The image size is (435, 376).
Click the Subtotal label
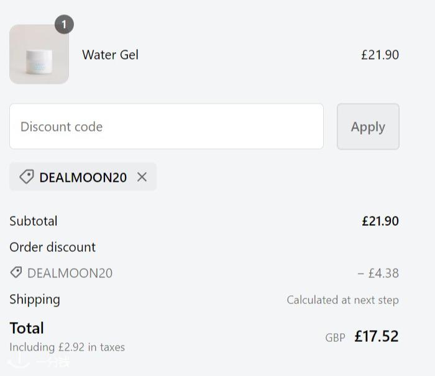(34, 221)
